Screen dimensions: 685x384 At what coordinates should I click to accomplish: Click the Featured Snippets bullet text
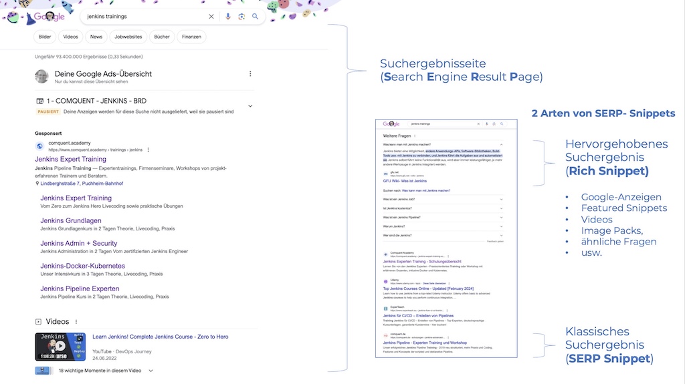click(624, 208)
